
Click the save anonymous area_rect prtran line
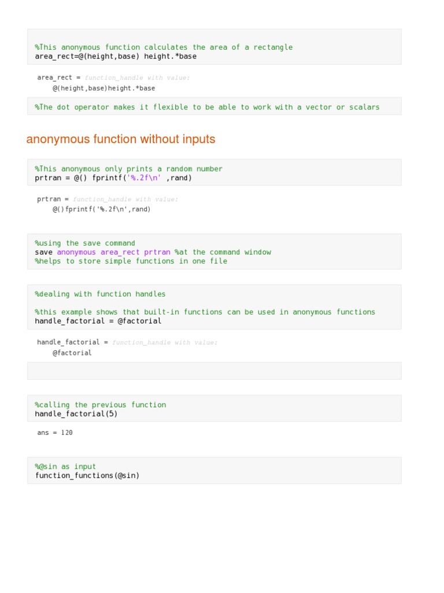point(153,252)
